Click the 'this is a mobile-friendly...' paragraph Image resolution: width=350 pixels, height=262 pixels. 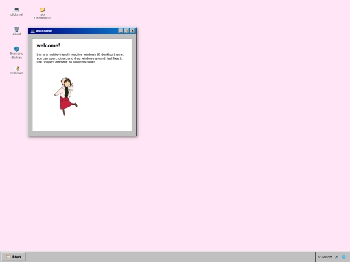pos(80,58)
